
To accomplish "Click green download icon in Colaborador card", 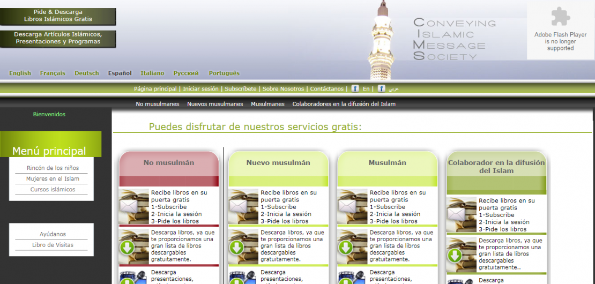I will coord(455,255).
